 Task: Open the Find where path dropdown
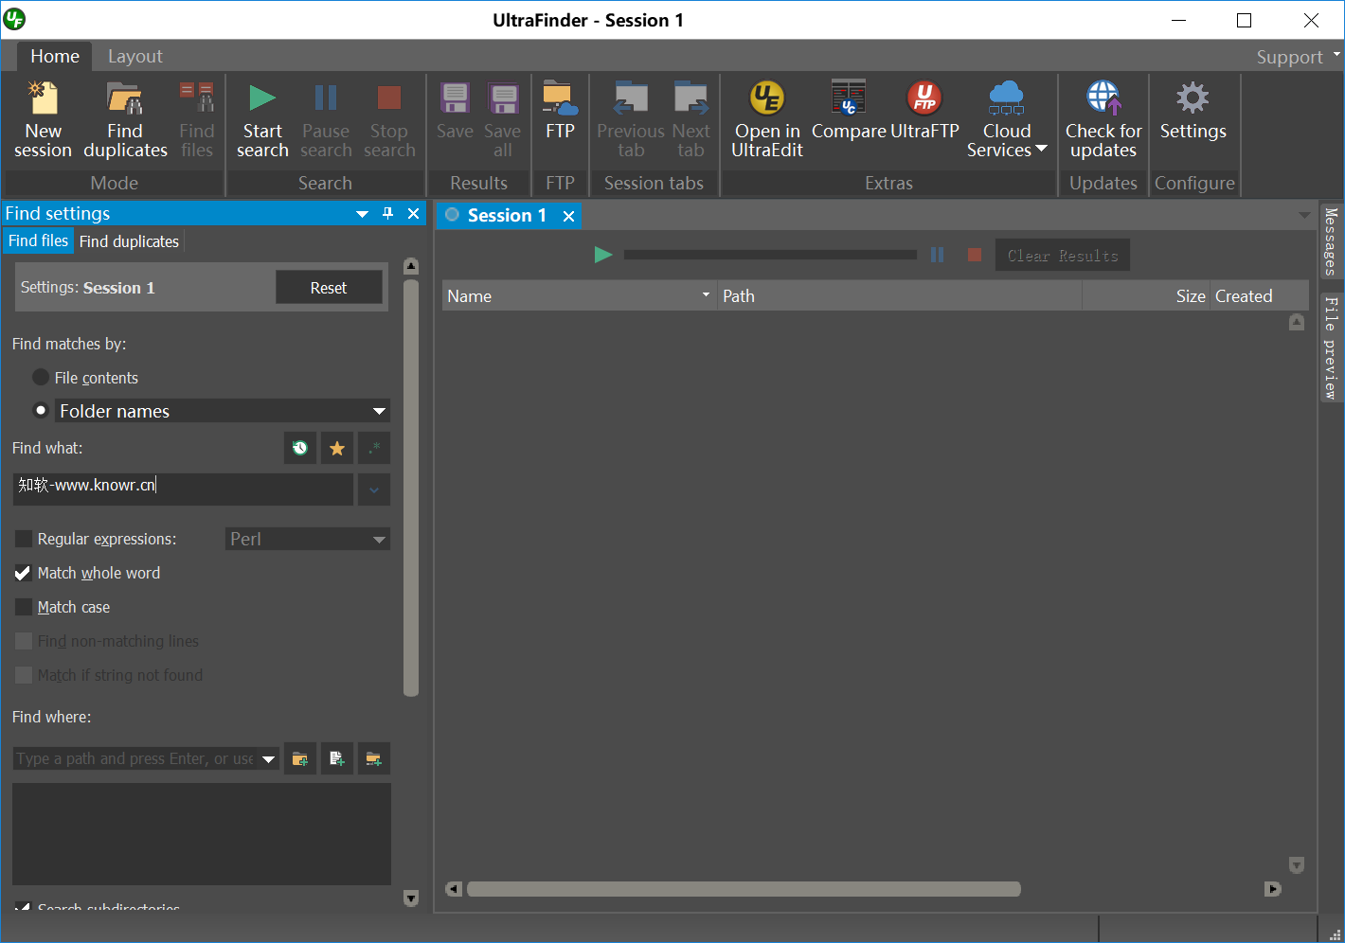pyautogui.click(x=269, y=758)
